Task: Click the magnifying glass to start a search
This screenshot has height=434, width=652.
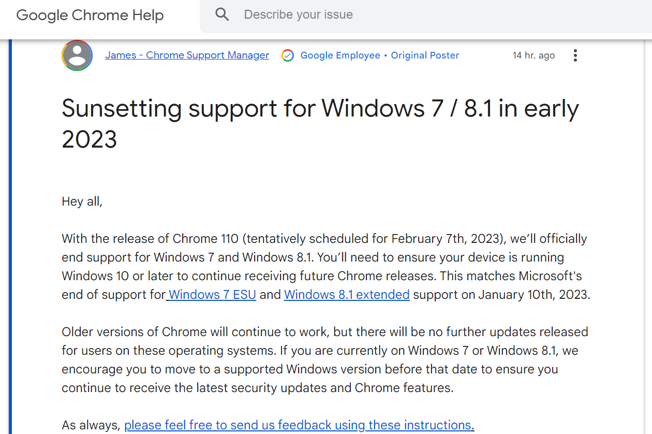Action: 221,15
